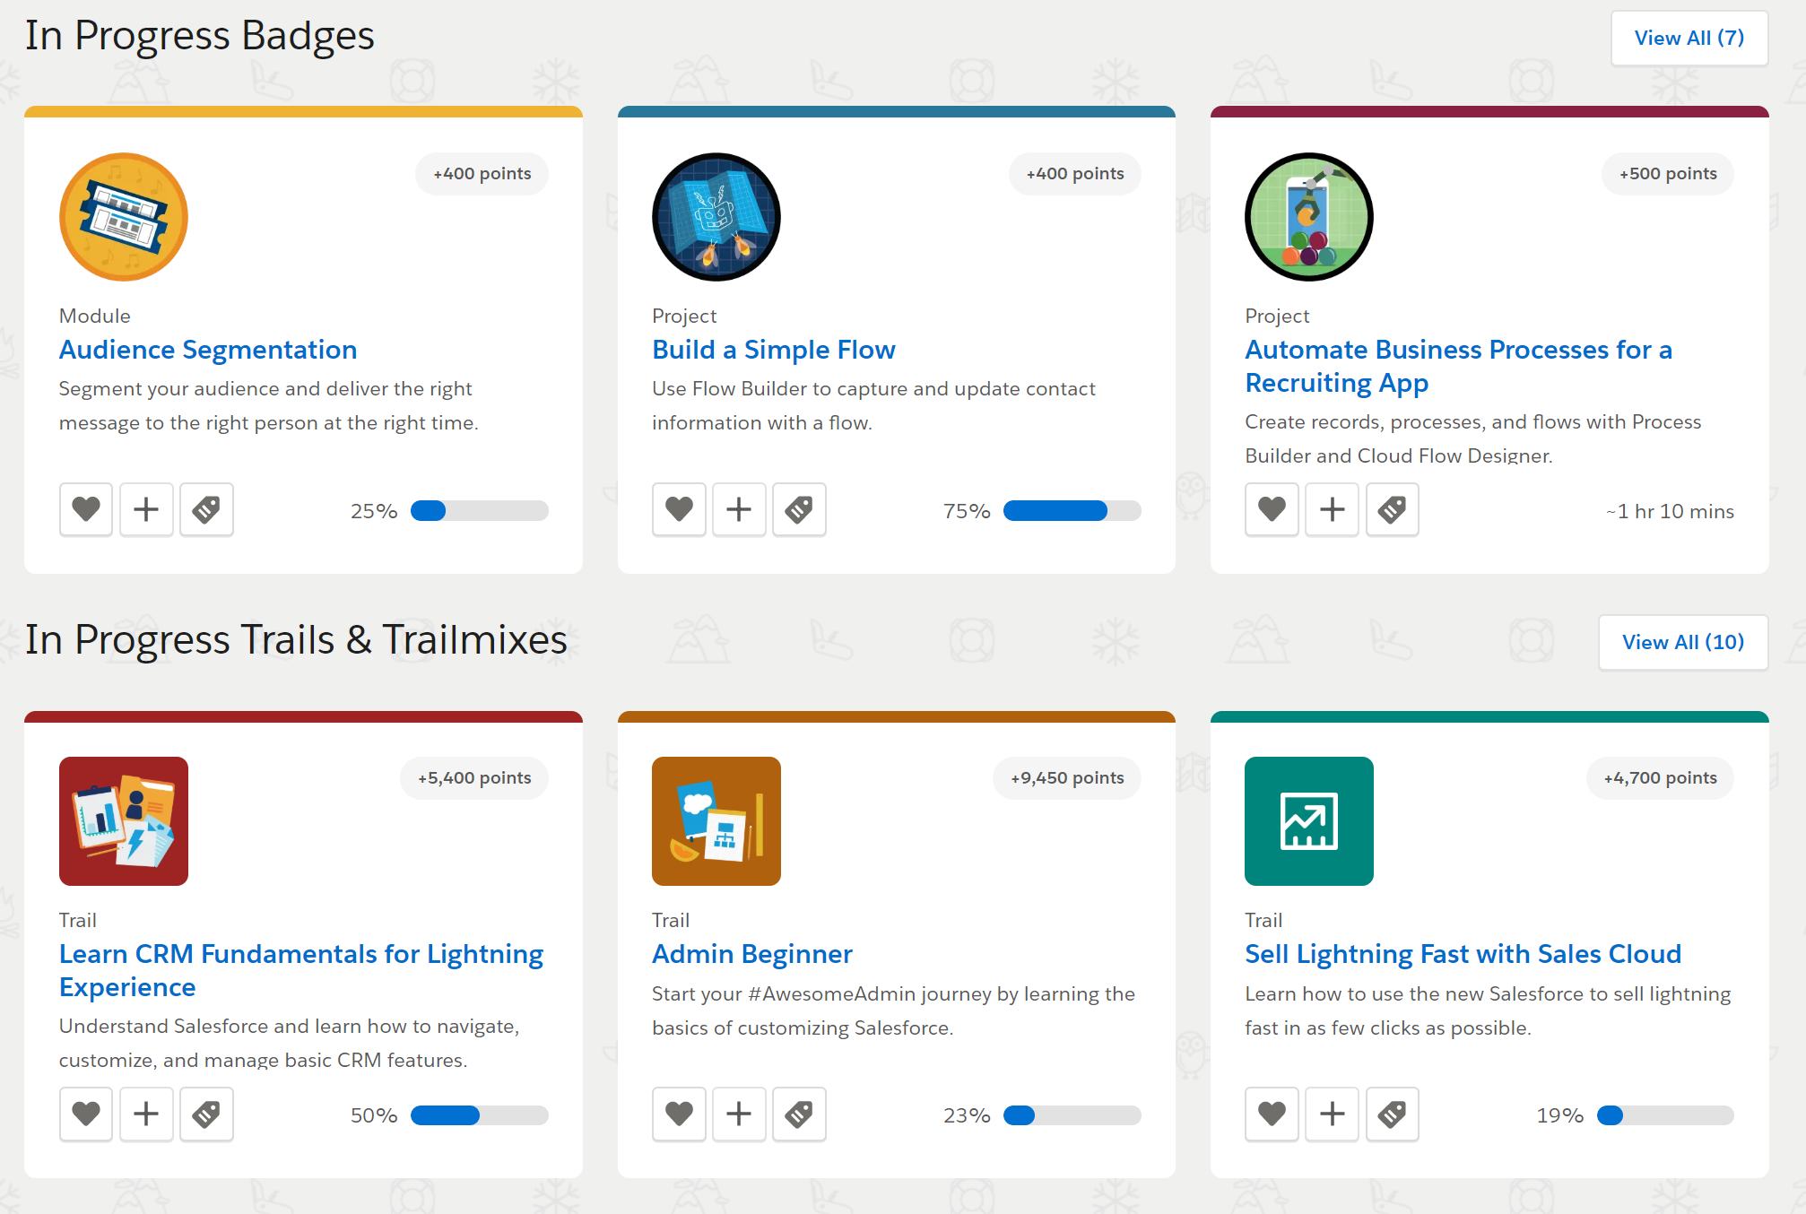
Task: Add Admin Beginner trail to trailmix
Action: [739, 1114]
